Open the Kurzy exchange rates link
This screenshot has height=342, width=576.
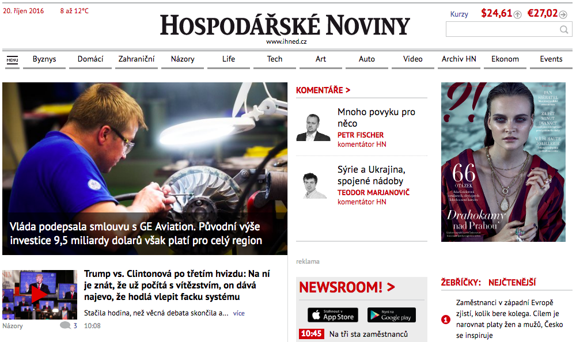coord(459,14)
